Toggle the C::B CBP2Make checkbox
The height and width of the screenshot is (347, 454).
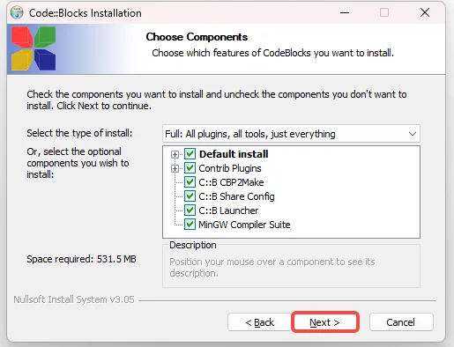(190, 182)
